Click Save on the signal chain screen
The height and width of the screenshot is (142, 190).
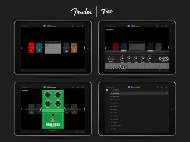78,26
